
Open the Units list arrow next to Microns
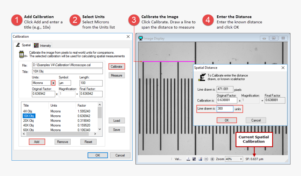click(x=54, y=83)
